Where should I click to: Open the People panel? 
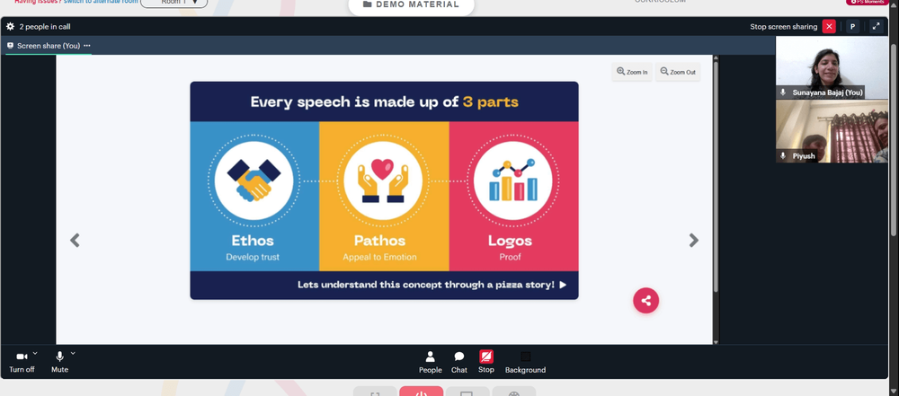(x=430, y=362)
